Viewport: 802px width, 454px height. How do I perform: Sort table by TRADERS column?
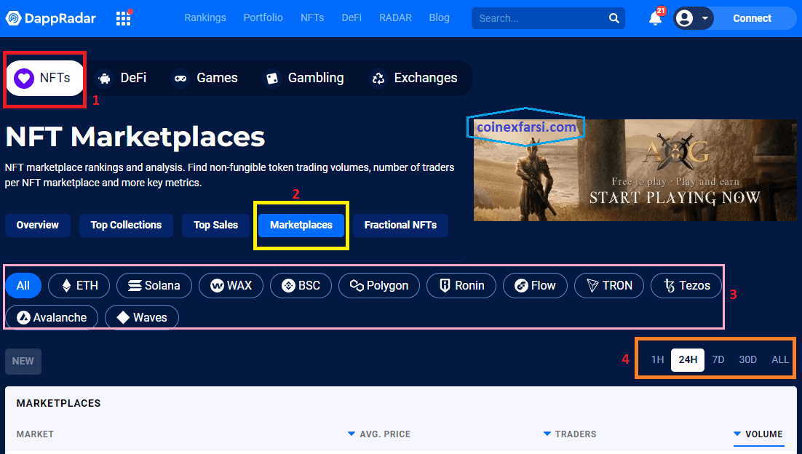coord(570,434)
